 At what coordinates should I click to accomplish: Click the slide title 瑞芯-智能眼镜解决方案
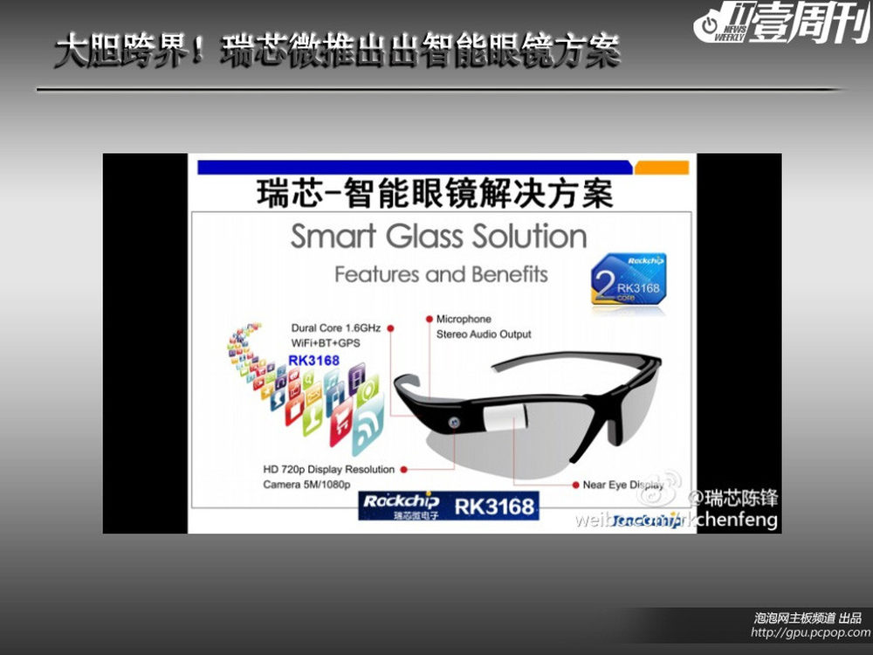(x=435, y=193)
